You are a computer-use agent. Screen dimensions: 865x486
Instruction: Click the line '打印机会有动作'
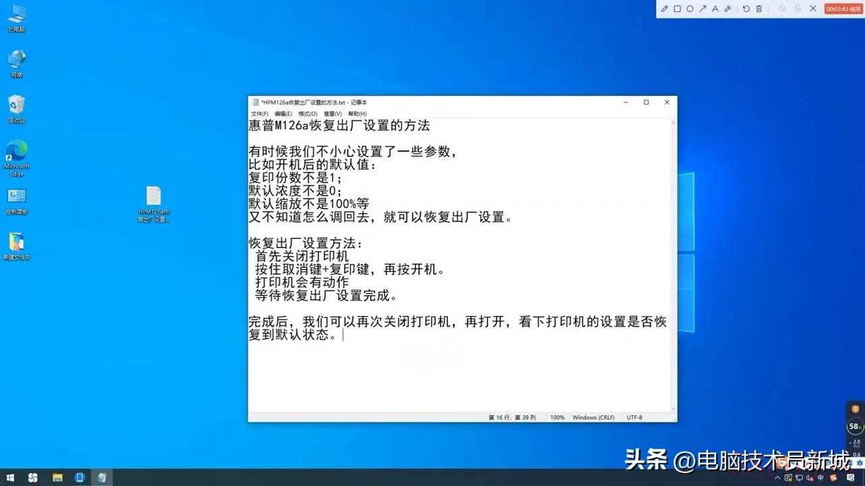[x=302, y=282]
